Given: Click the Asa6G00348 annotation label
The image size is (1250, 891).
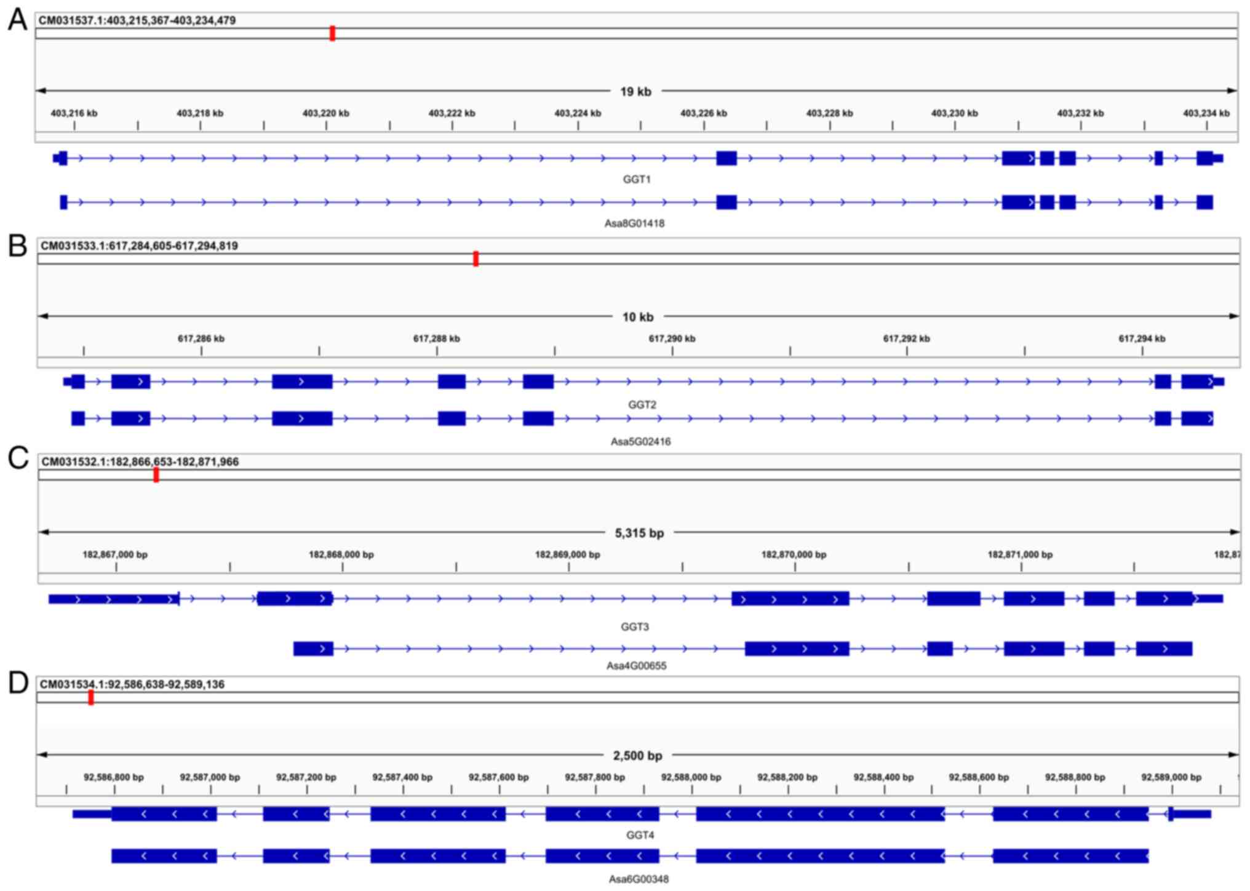Looking at the screenshot, I should 639,879.
